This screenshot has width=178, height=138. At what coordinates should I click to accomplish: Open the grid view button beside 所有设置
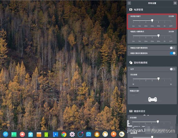click(175, 3)
